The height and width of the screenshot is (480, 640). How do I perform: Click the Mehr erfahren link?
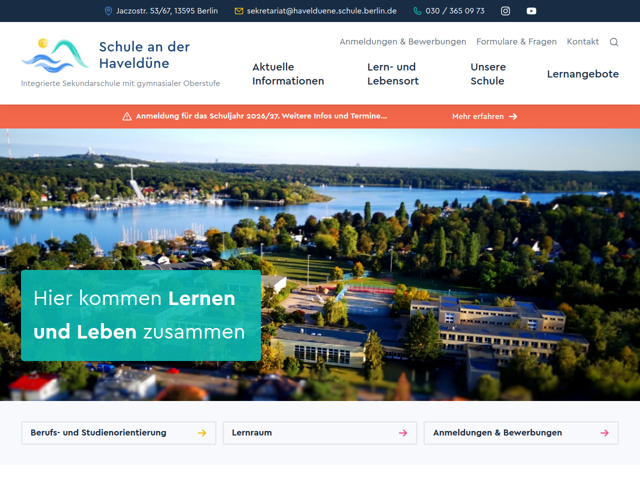[478, 116]
